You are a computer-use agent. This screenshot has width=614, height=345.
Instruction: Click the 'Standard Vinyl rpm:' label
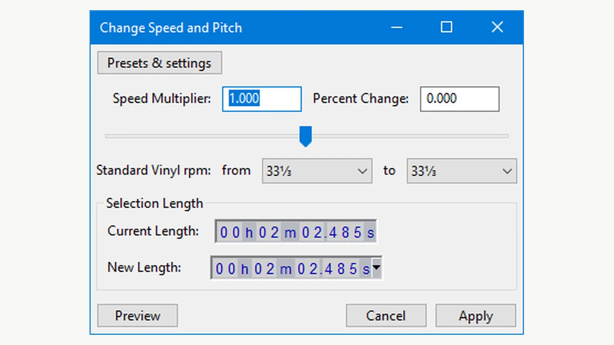click(153, 170)
